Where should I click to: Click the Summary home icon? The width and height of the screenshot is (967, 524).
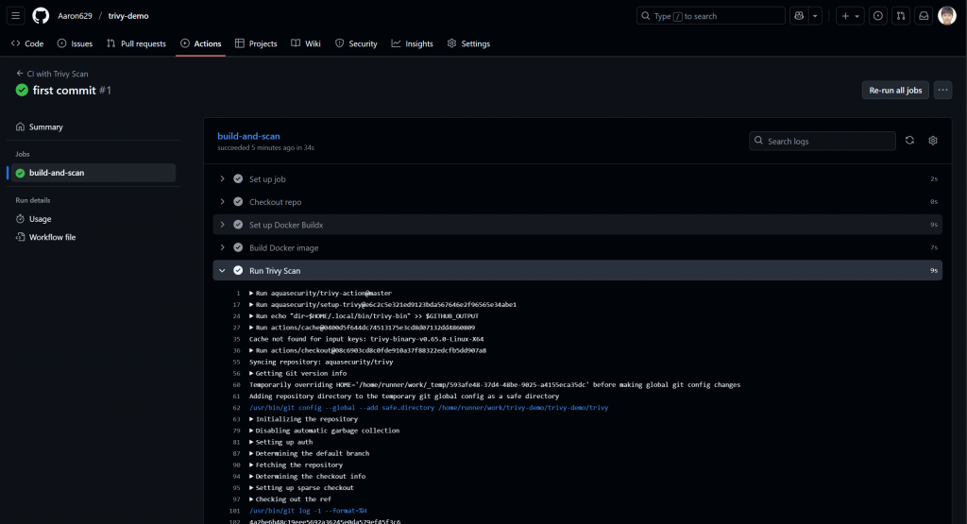click(x=21, y=127)
